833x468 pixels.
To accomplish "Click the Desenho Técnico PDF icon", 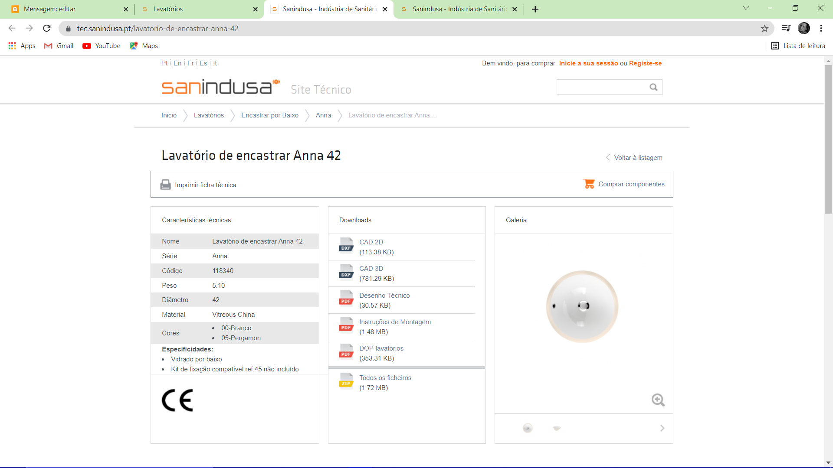I will [346, 298].
